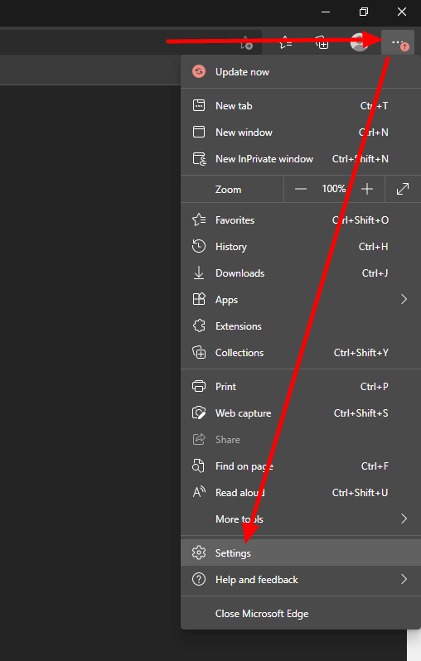Viewport: 421px width, 661px height.
Task: Zoom in with the plus button
Action: 367,189
